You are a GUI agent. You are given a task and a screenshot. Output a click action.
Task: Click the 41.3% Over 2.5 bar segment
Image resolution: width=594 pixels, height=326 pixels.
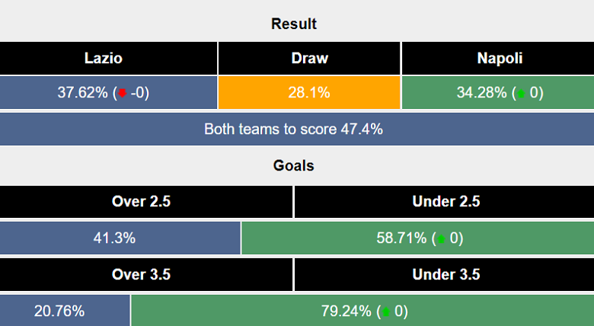pyautogui.click(x=120, y=238)
